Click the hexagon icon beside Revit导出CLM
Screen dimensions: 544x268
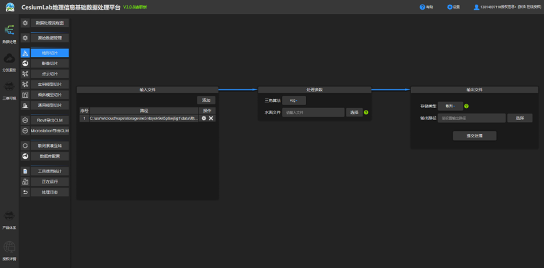25,120
